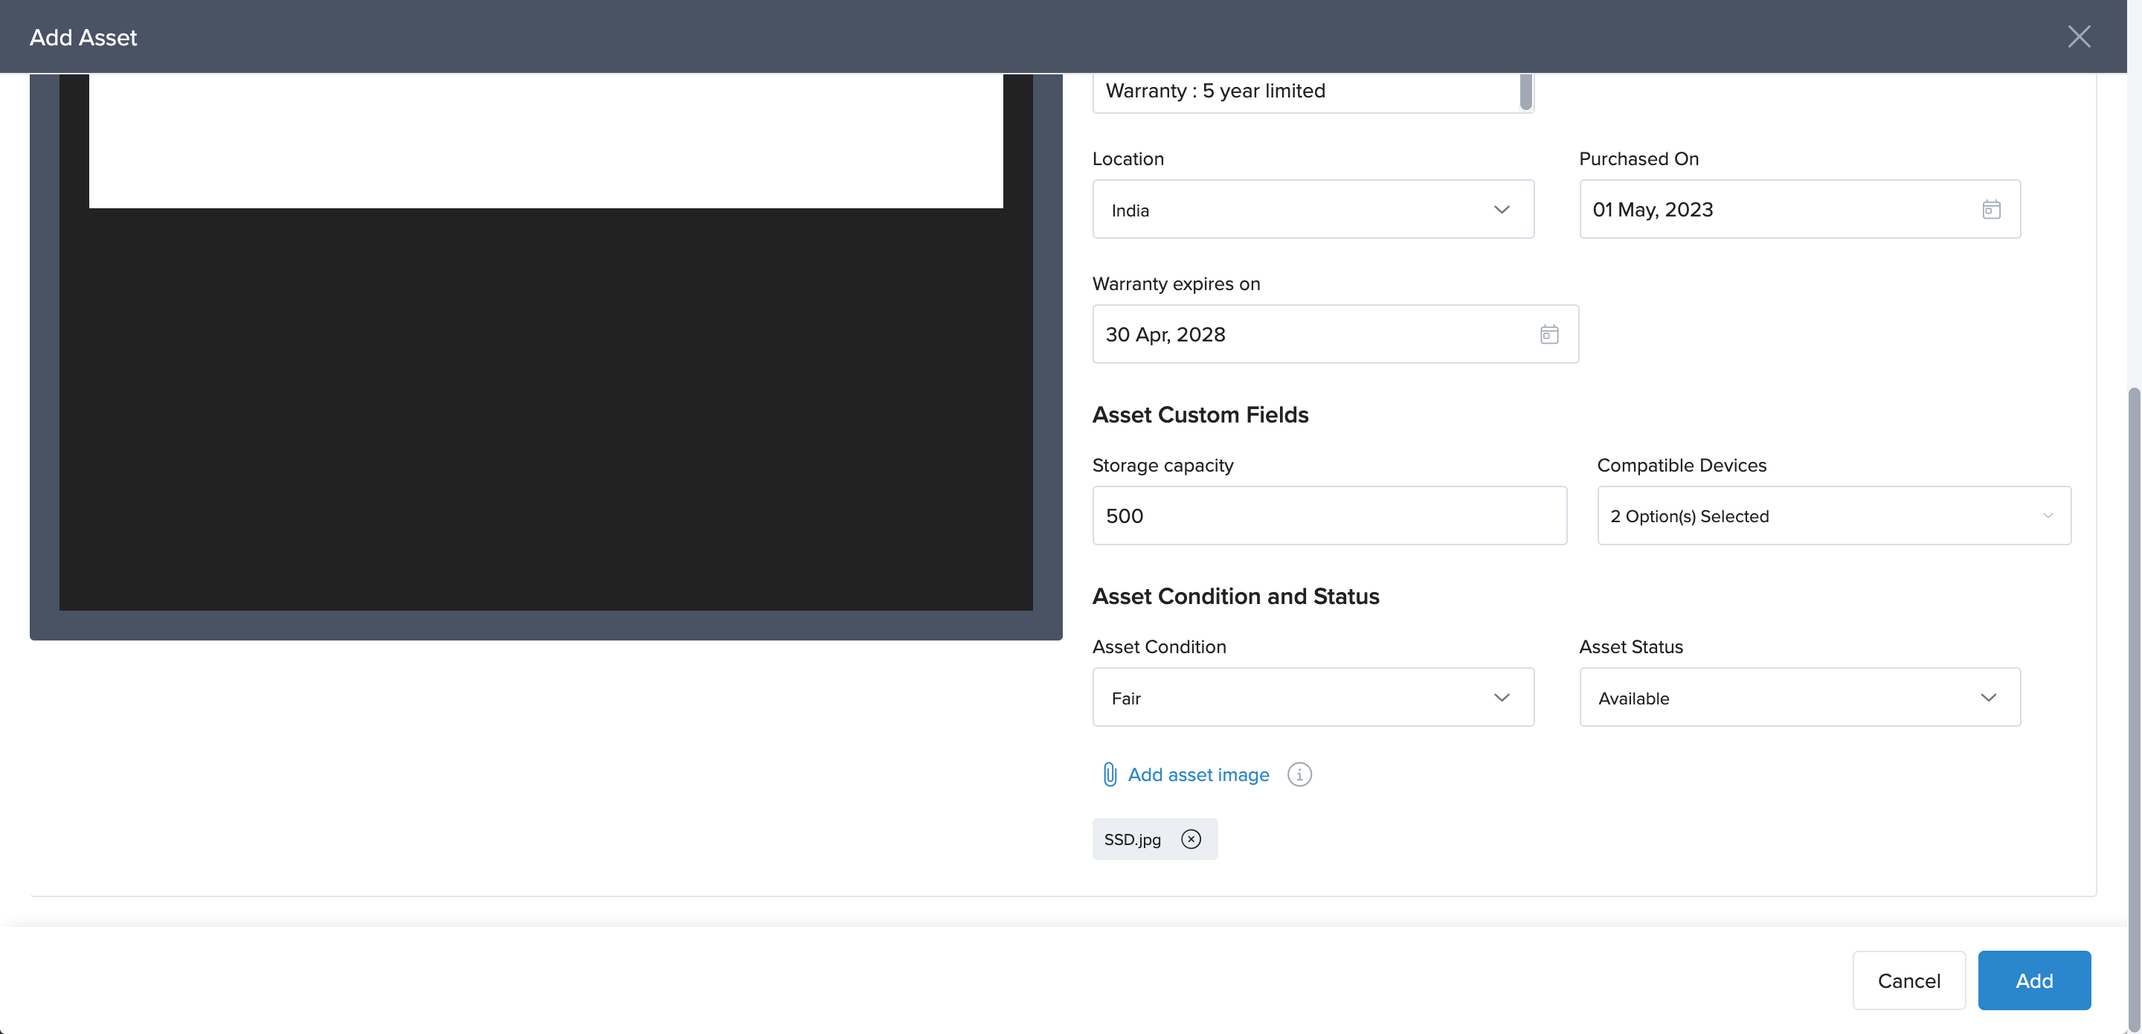This screenshot has width=2142, height=1034.
Task: Click into the Storage capacity field
Action: pos(1329,516)
